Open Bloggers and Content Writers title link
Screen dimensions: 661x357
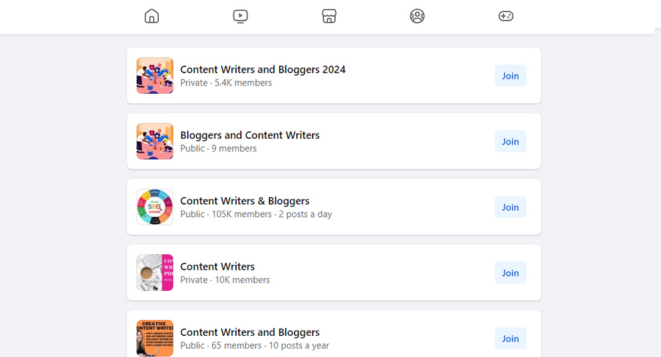250,135
